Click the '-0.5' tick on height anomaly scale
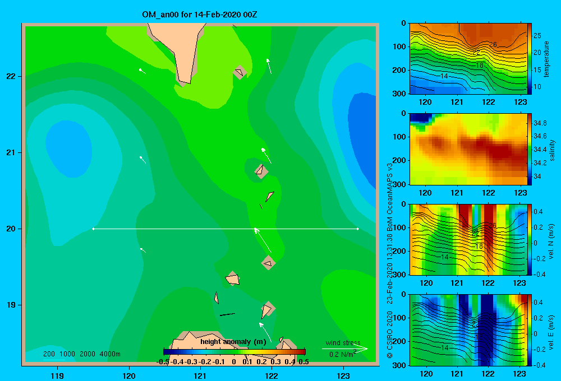The width and height of the screenshot is (561, 381). pyautogui.click(x=163, y=362)
